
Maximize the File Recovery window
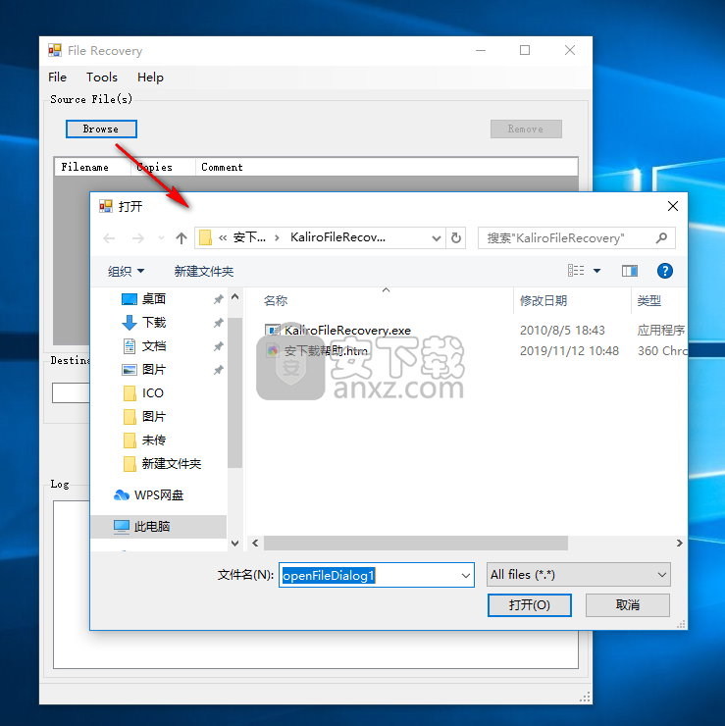tap(525, 50)
